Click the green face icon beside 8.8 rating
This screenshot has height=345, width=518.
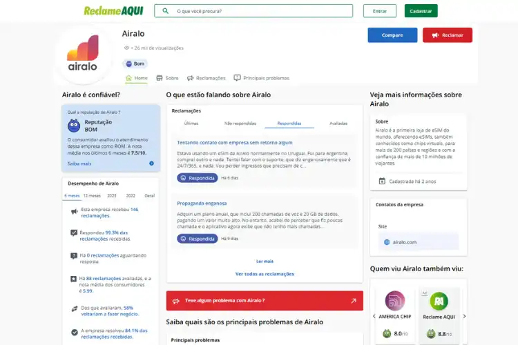coord(431,334)
